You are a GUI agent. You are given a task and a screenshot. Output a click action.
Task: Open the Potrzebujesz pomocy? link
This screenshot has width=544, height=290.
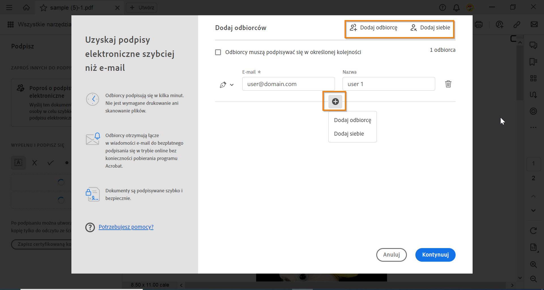126,227
